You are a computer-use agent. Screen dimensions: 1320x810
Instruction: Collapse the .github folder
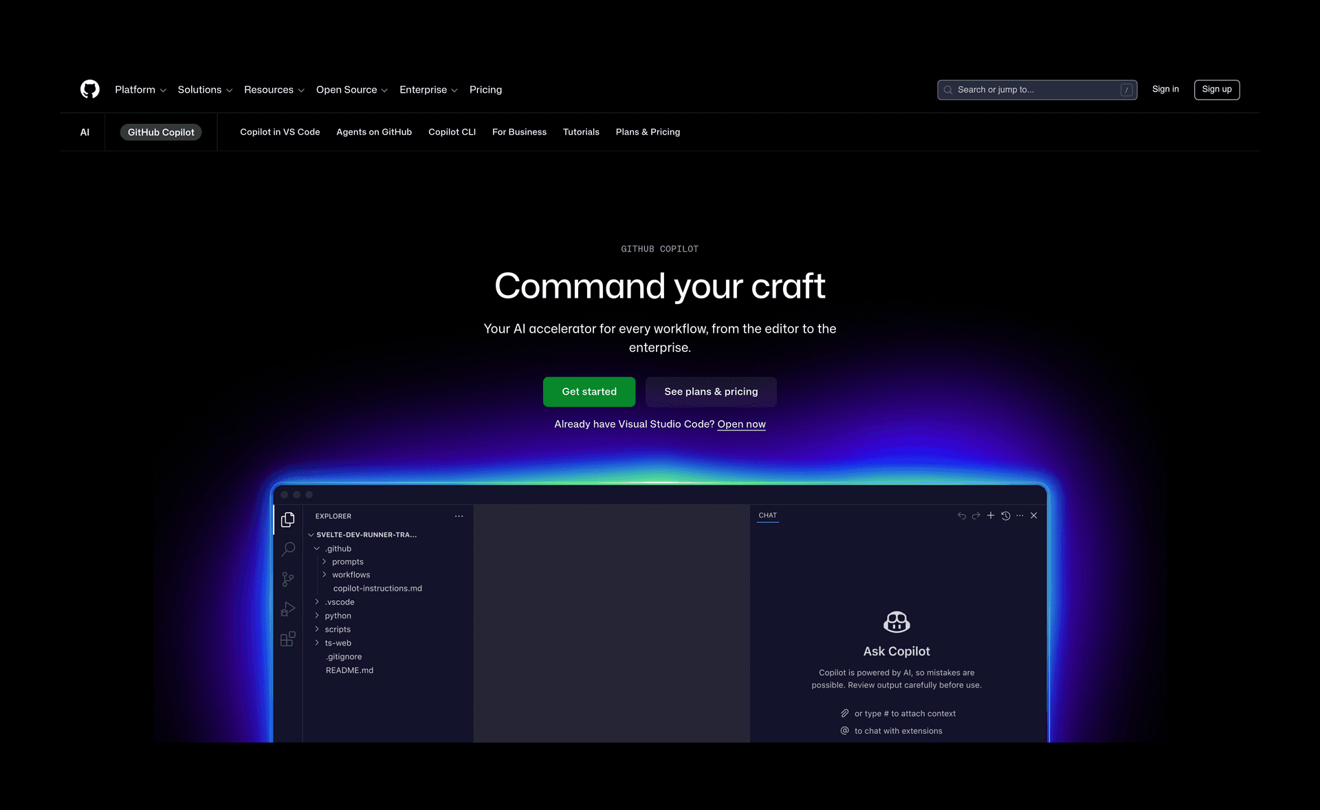(x=317, y=549)
